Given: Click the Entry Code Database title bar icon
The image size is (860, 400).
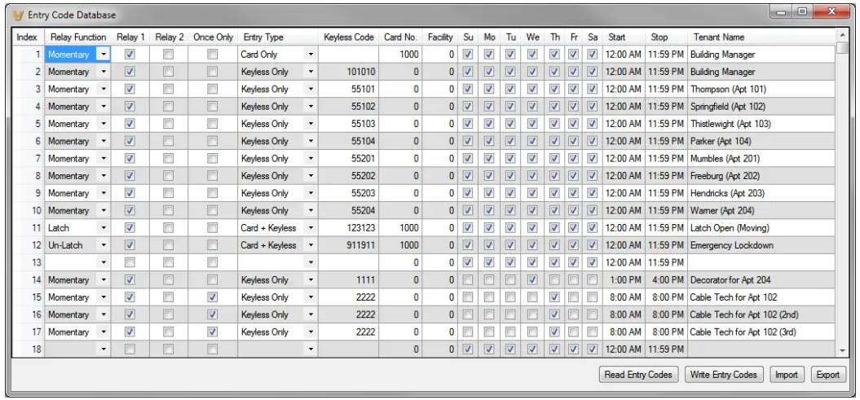Looking at the screenshot, I should [x=18, y=15].
